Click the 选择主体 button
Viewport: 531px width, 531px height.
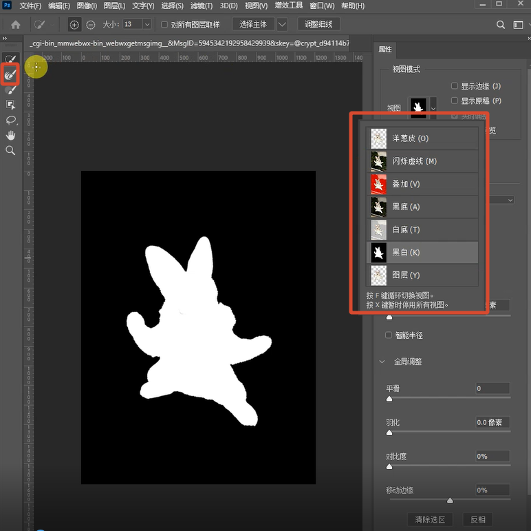point(253,24)
